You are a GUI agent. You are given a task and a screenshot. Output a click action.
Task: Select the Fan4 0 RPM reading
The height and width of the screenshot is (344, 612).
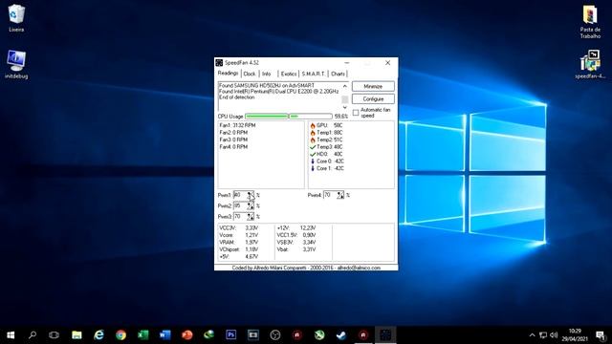point(233,147)
